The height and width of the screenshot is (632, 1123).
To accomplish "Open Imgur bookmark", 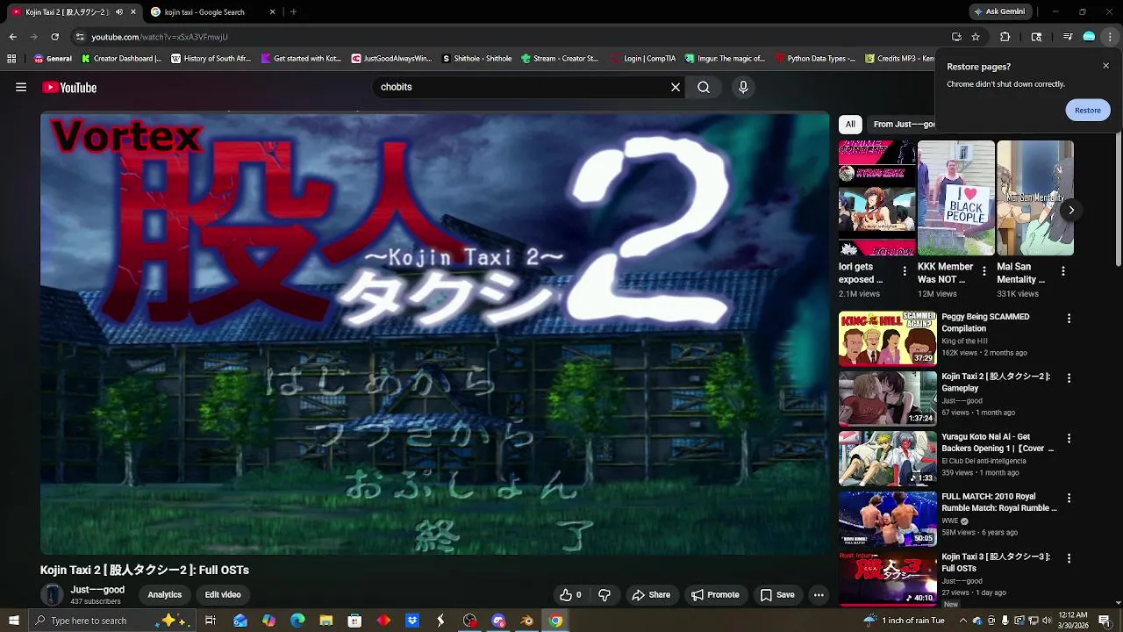I will 726,59.
